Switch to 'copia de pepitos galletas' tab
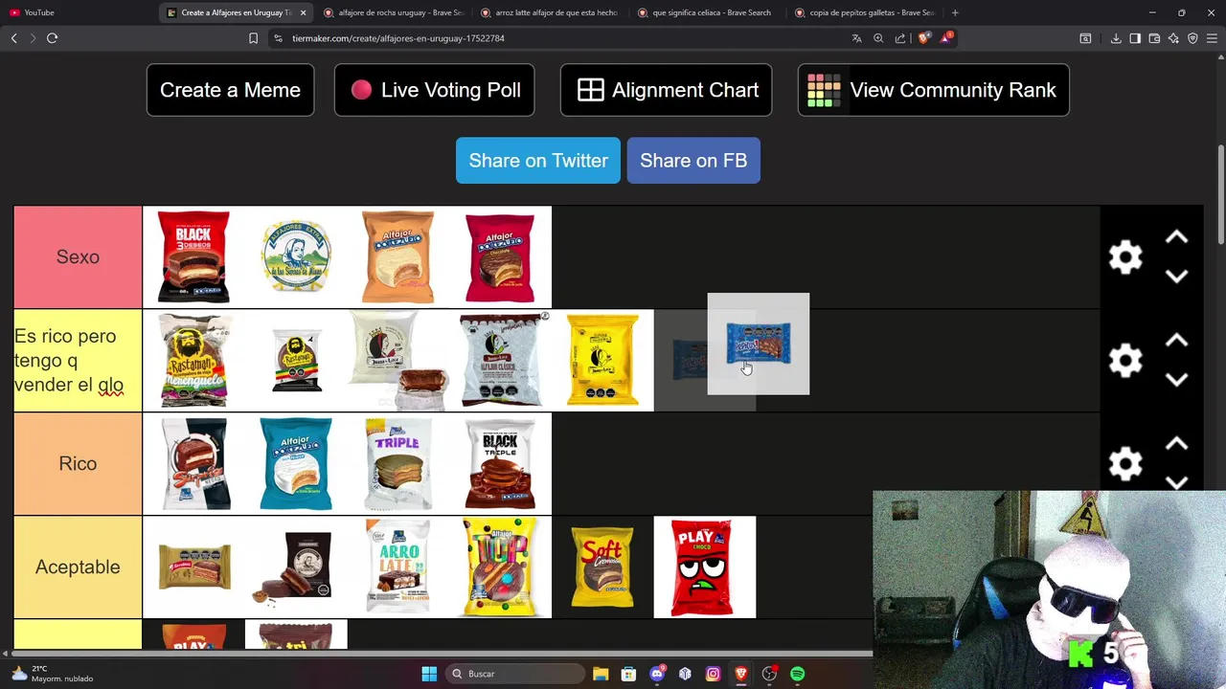Viewport: 1226px width, 689px height. 863,12
